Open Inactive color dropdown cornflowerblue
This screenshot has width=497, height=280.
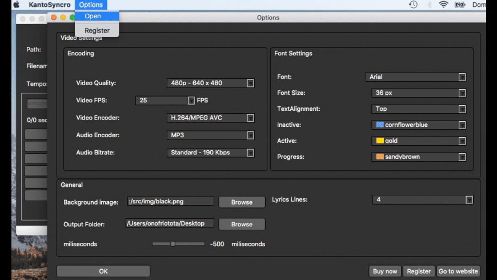point(418,125)
